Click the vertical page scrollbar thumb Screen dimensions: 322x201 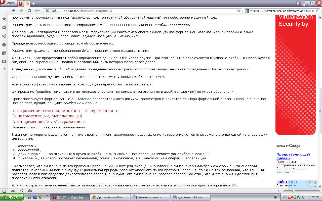tap(320, 111)
